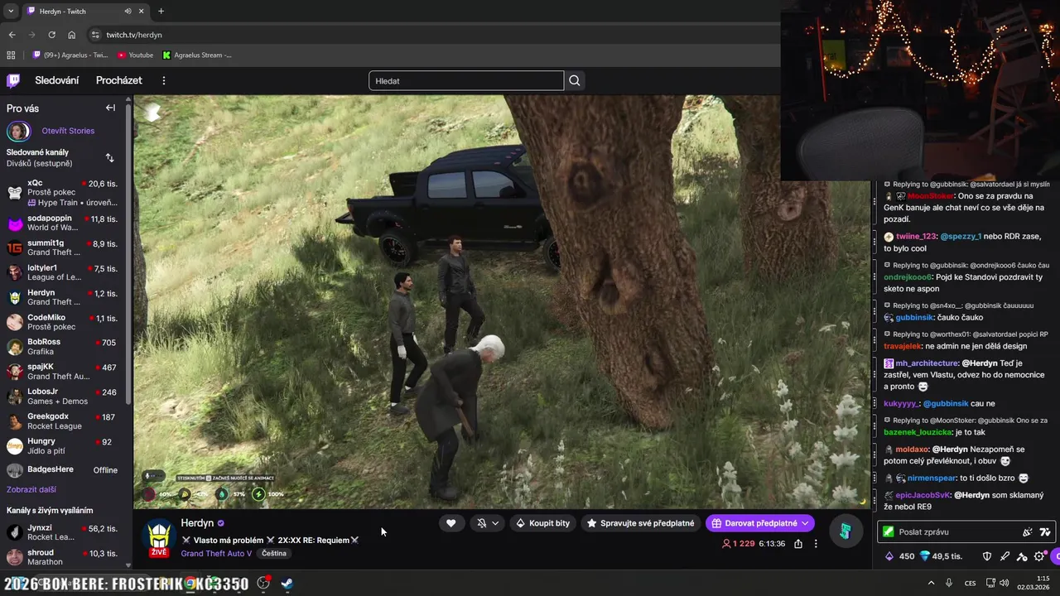
Task: Go back with the browser back arrow
Action: click(x=12, y=35)
